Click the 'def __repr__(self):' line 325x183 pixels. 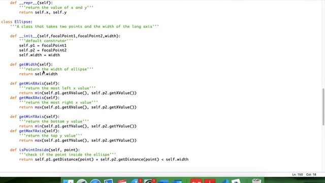pyautogui.click(x=31, y=3)
